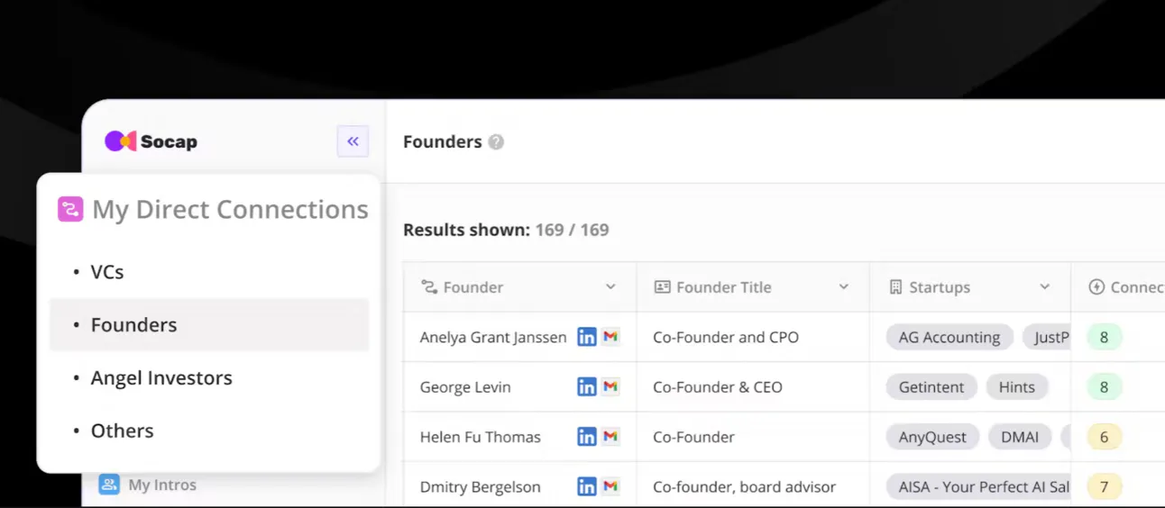
Task: Click the Hints startup tag
Action: point(1017,387)
